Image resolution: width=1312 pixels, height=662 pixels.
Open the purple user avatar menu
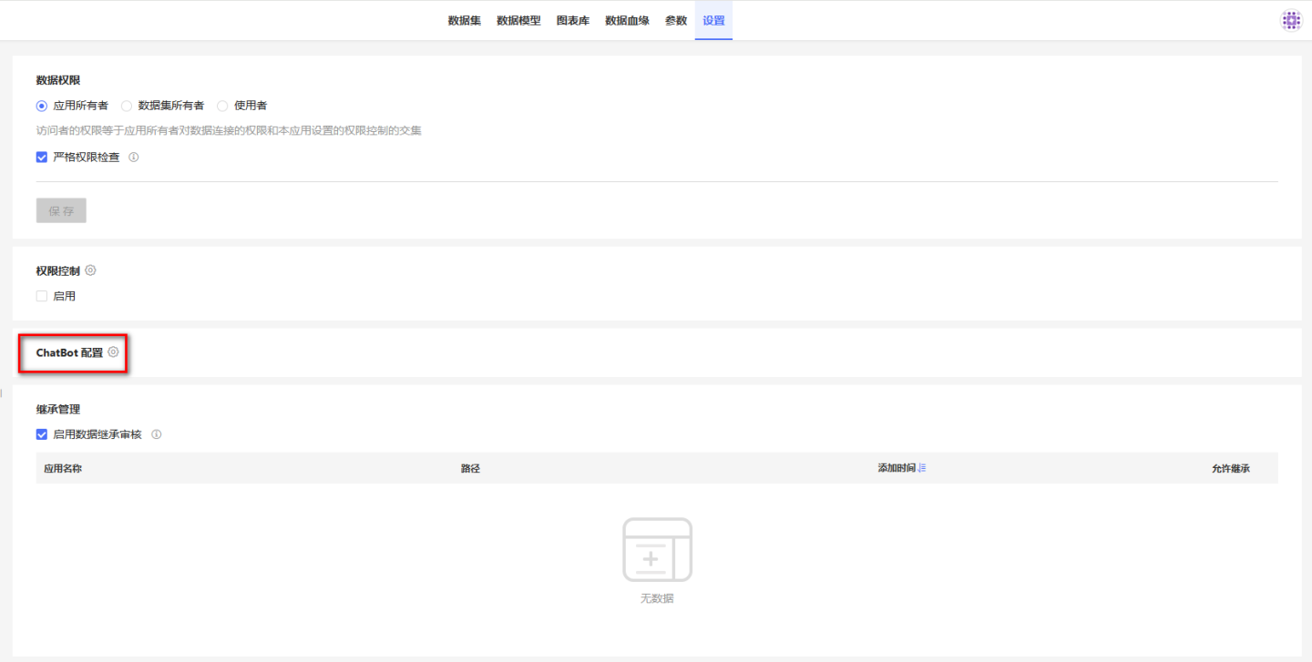coord(1291,20)
